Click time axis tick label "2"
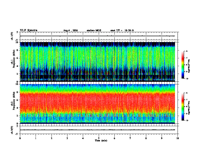The image size is (200, 155). [x=52, y=138]
